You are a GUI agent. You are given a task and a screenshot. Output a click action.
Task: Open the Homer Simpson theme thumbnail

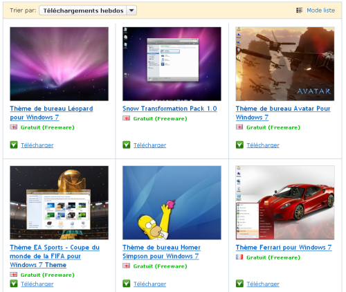pos(172,203)
